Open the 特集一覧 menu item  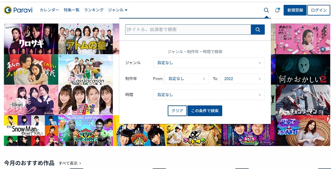tap(72, 10)
